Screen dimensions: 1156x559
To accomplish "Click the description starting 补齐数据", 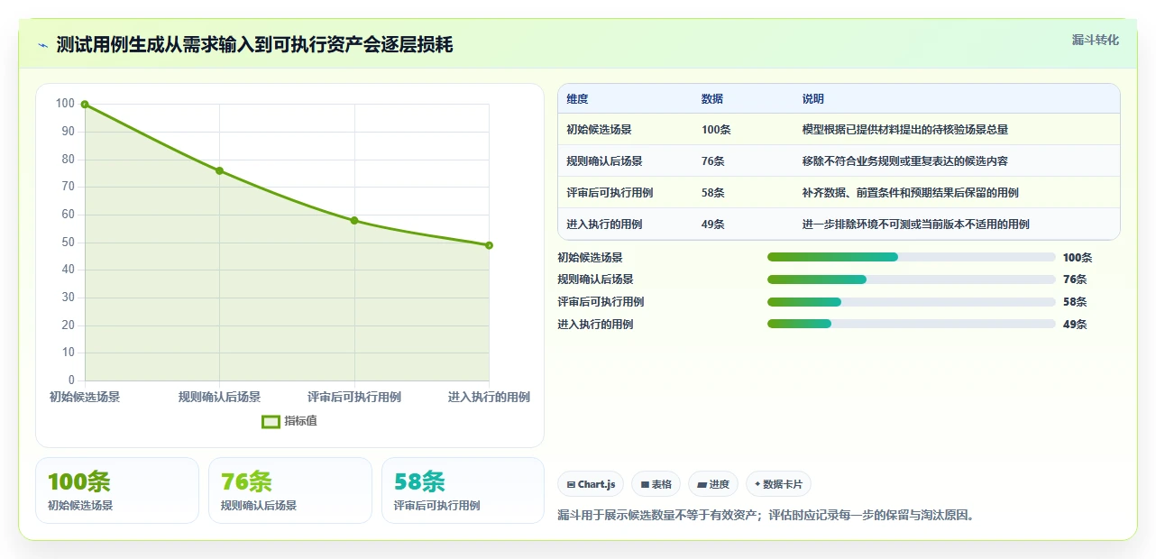I will 911,193.
